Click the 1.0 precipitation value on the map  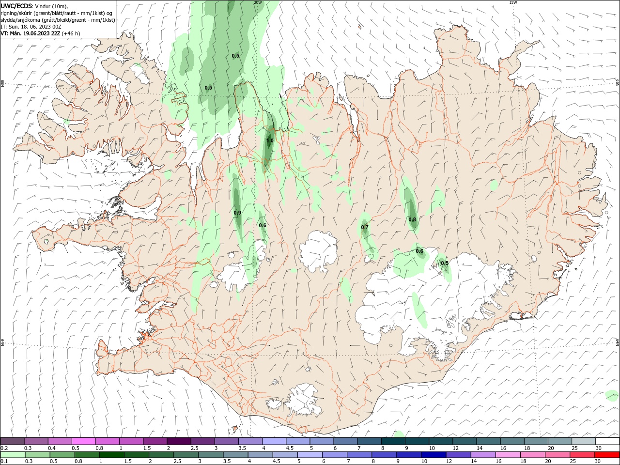click(270, 140)
